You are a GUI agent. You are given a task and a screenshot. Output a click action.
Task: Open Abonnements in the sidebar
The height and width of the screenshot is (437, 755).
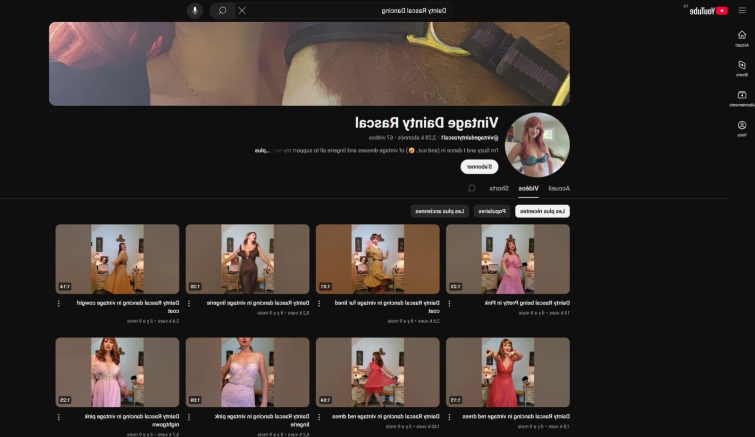click(742, 98)
